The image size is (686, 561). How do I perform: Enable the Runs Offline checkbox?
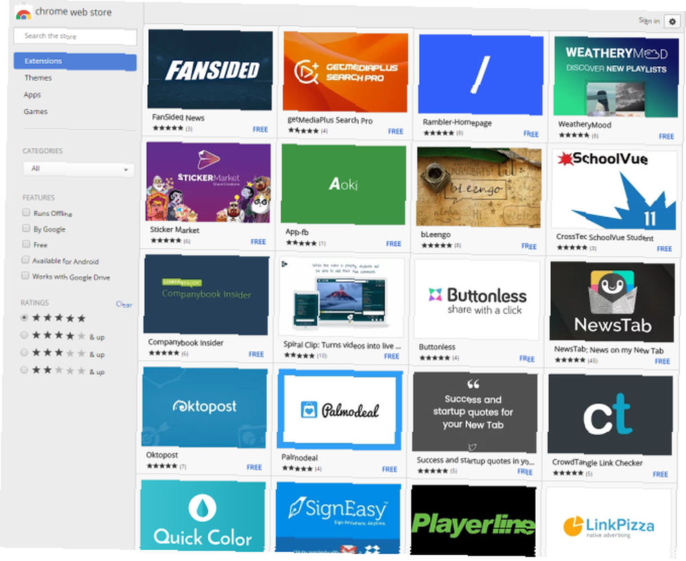click(26, 213)
